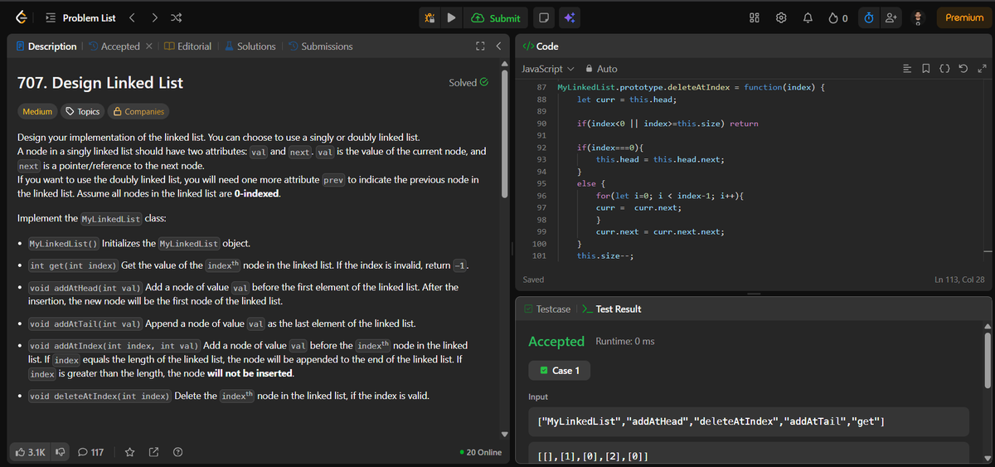995x467 pixels.
Task: Open the JavaScript language dropdown
Action: tap(548, 69)
